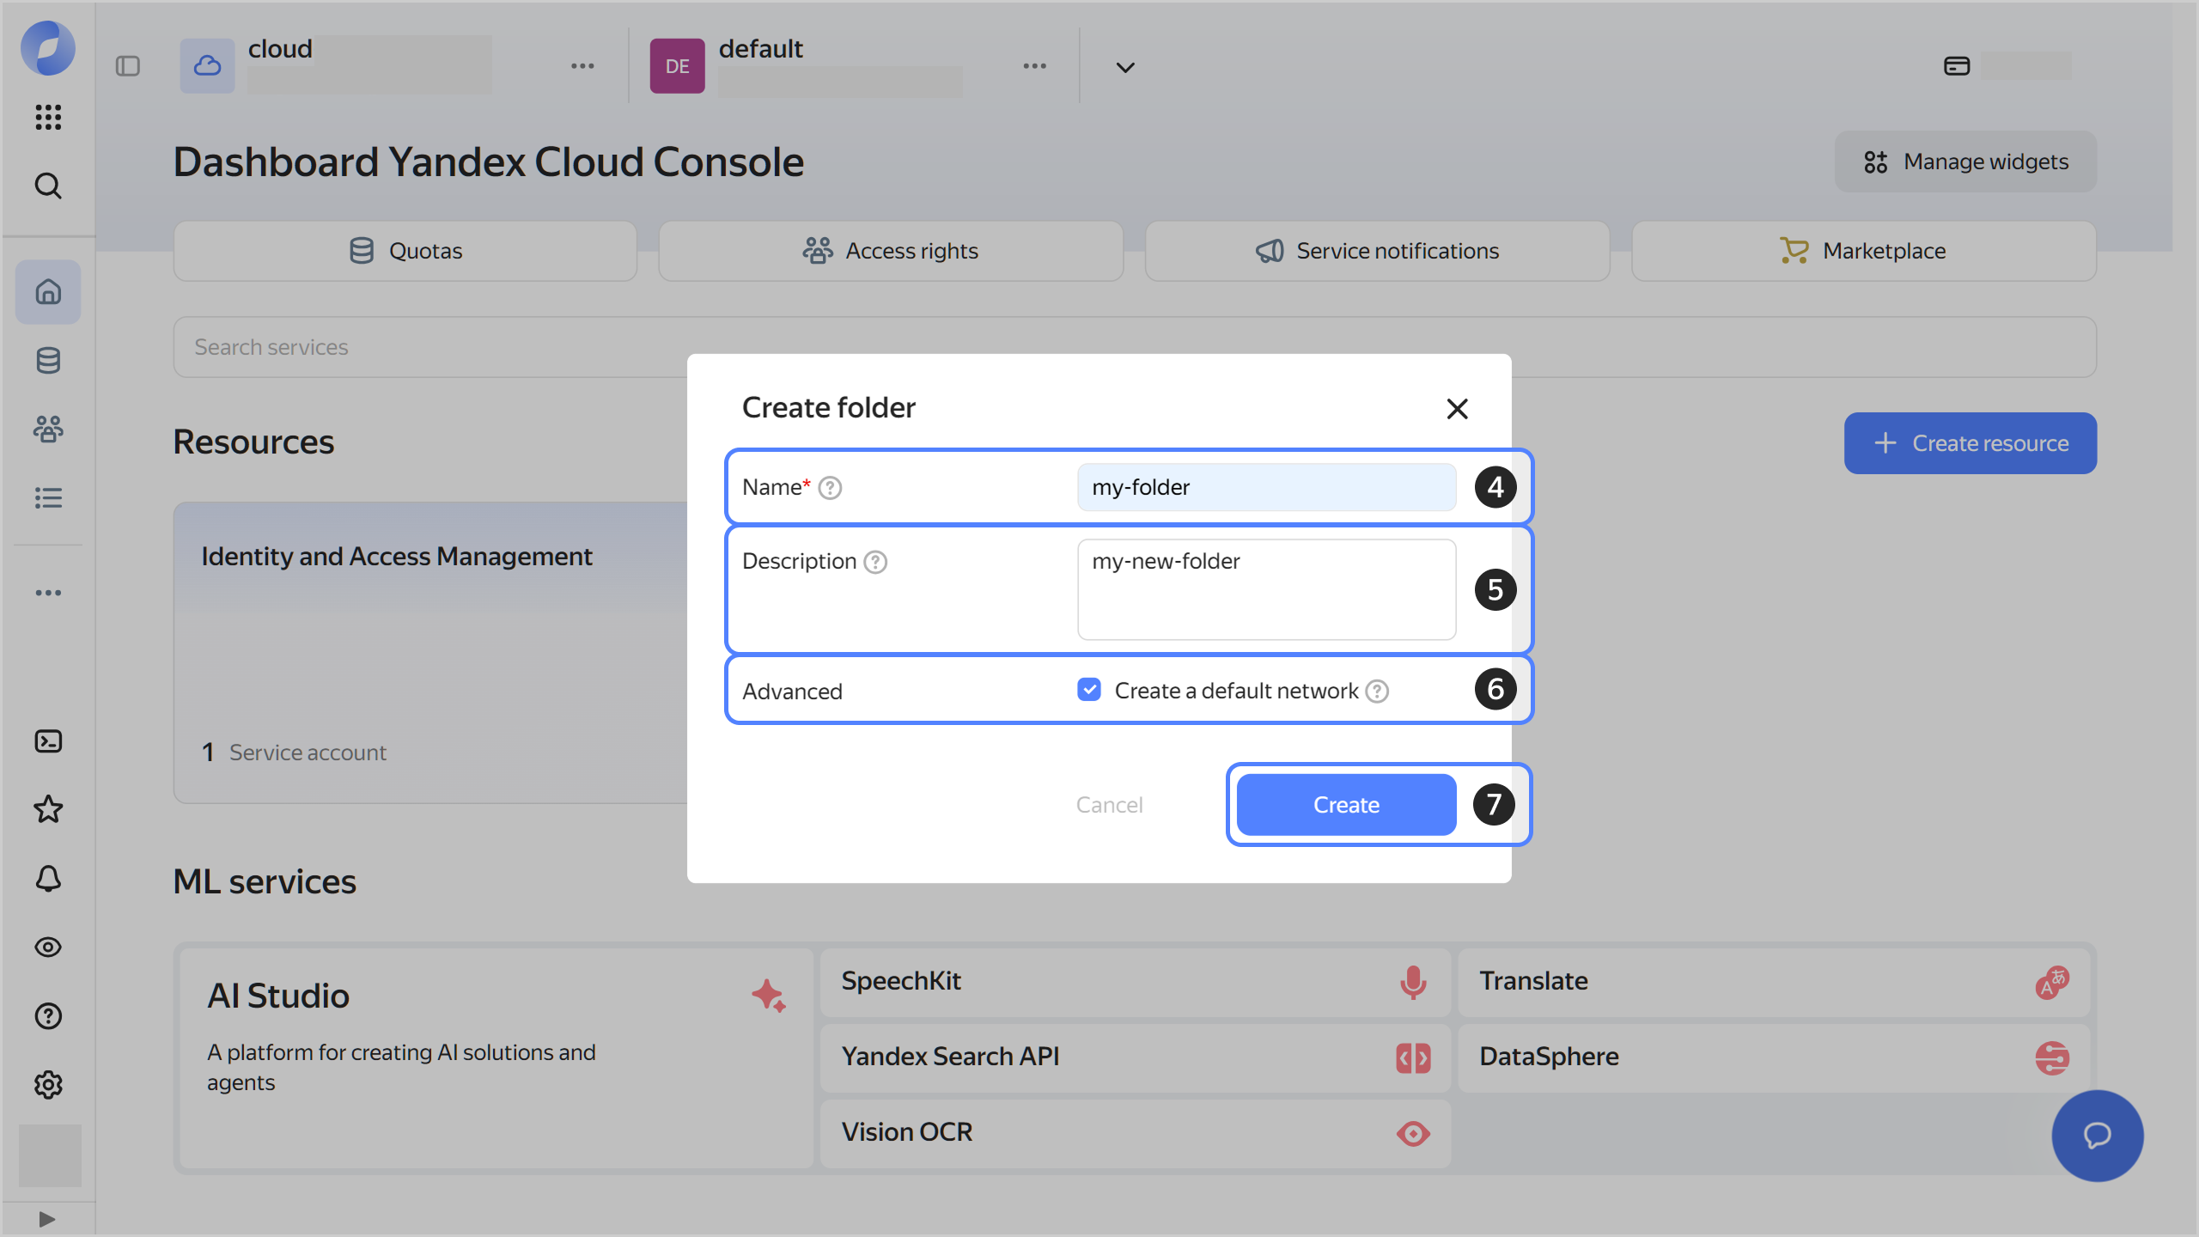
Task: Open the Marketplace tab
Action: coord(1863,251)
